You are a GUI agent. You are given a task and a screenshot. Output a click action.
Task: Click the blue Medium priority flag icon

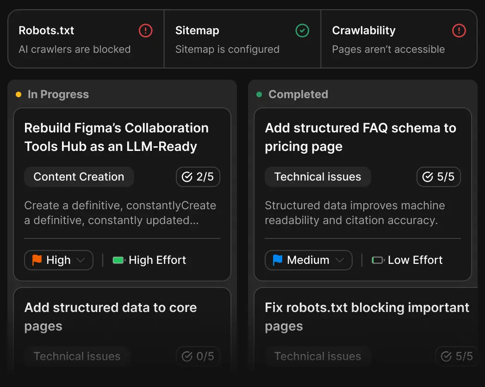pos(278,260)
